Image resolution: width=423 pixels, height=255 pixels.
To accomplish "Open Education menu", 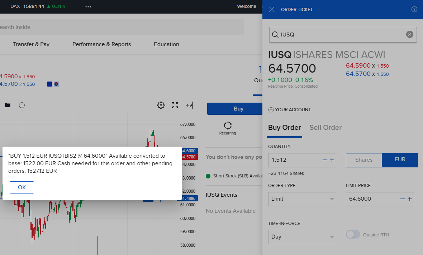I will point(166,44).
